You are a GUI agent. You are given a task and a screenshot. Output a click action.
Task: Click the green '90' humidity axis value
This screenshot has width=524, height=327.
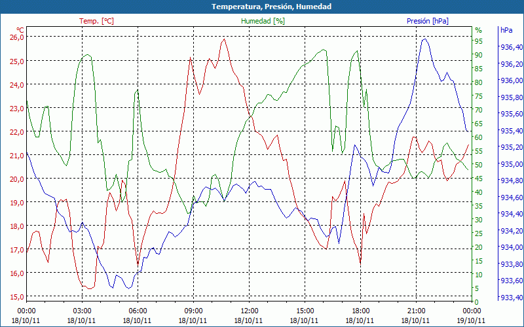click(x=479, y=55)
